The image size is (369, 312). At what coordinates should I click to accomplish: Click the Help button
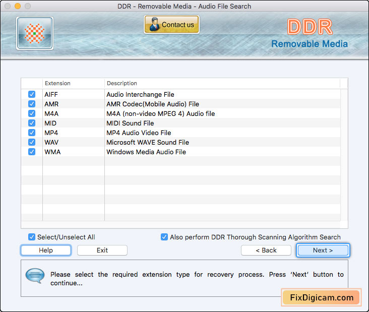(x=46, y=250)
